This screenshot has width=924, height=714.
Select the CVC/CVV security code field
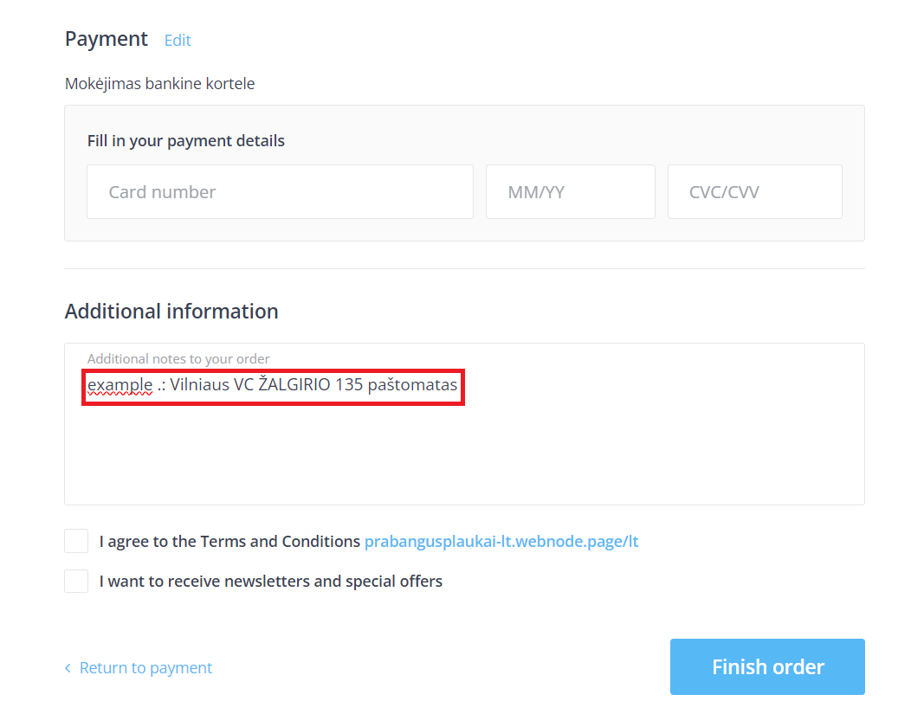pos(754,192)
